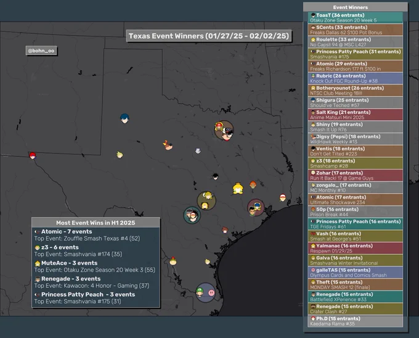Click the 'Crater Clash #27' event text
The image size is (419, 338).
[x=328, y=311]
